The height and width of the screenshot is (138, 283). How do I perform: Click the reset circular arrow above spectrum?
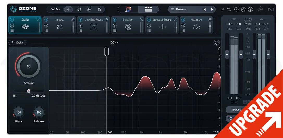(217, 43)
